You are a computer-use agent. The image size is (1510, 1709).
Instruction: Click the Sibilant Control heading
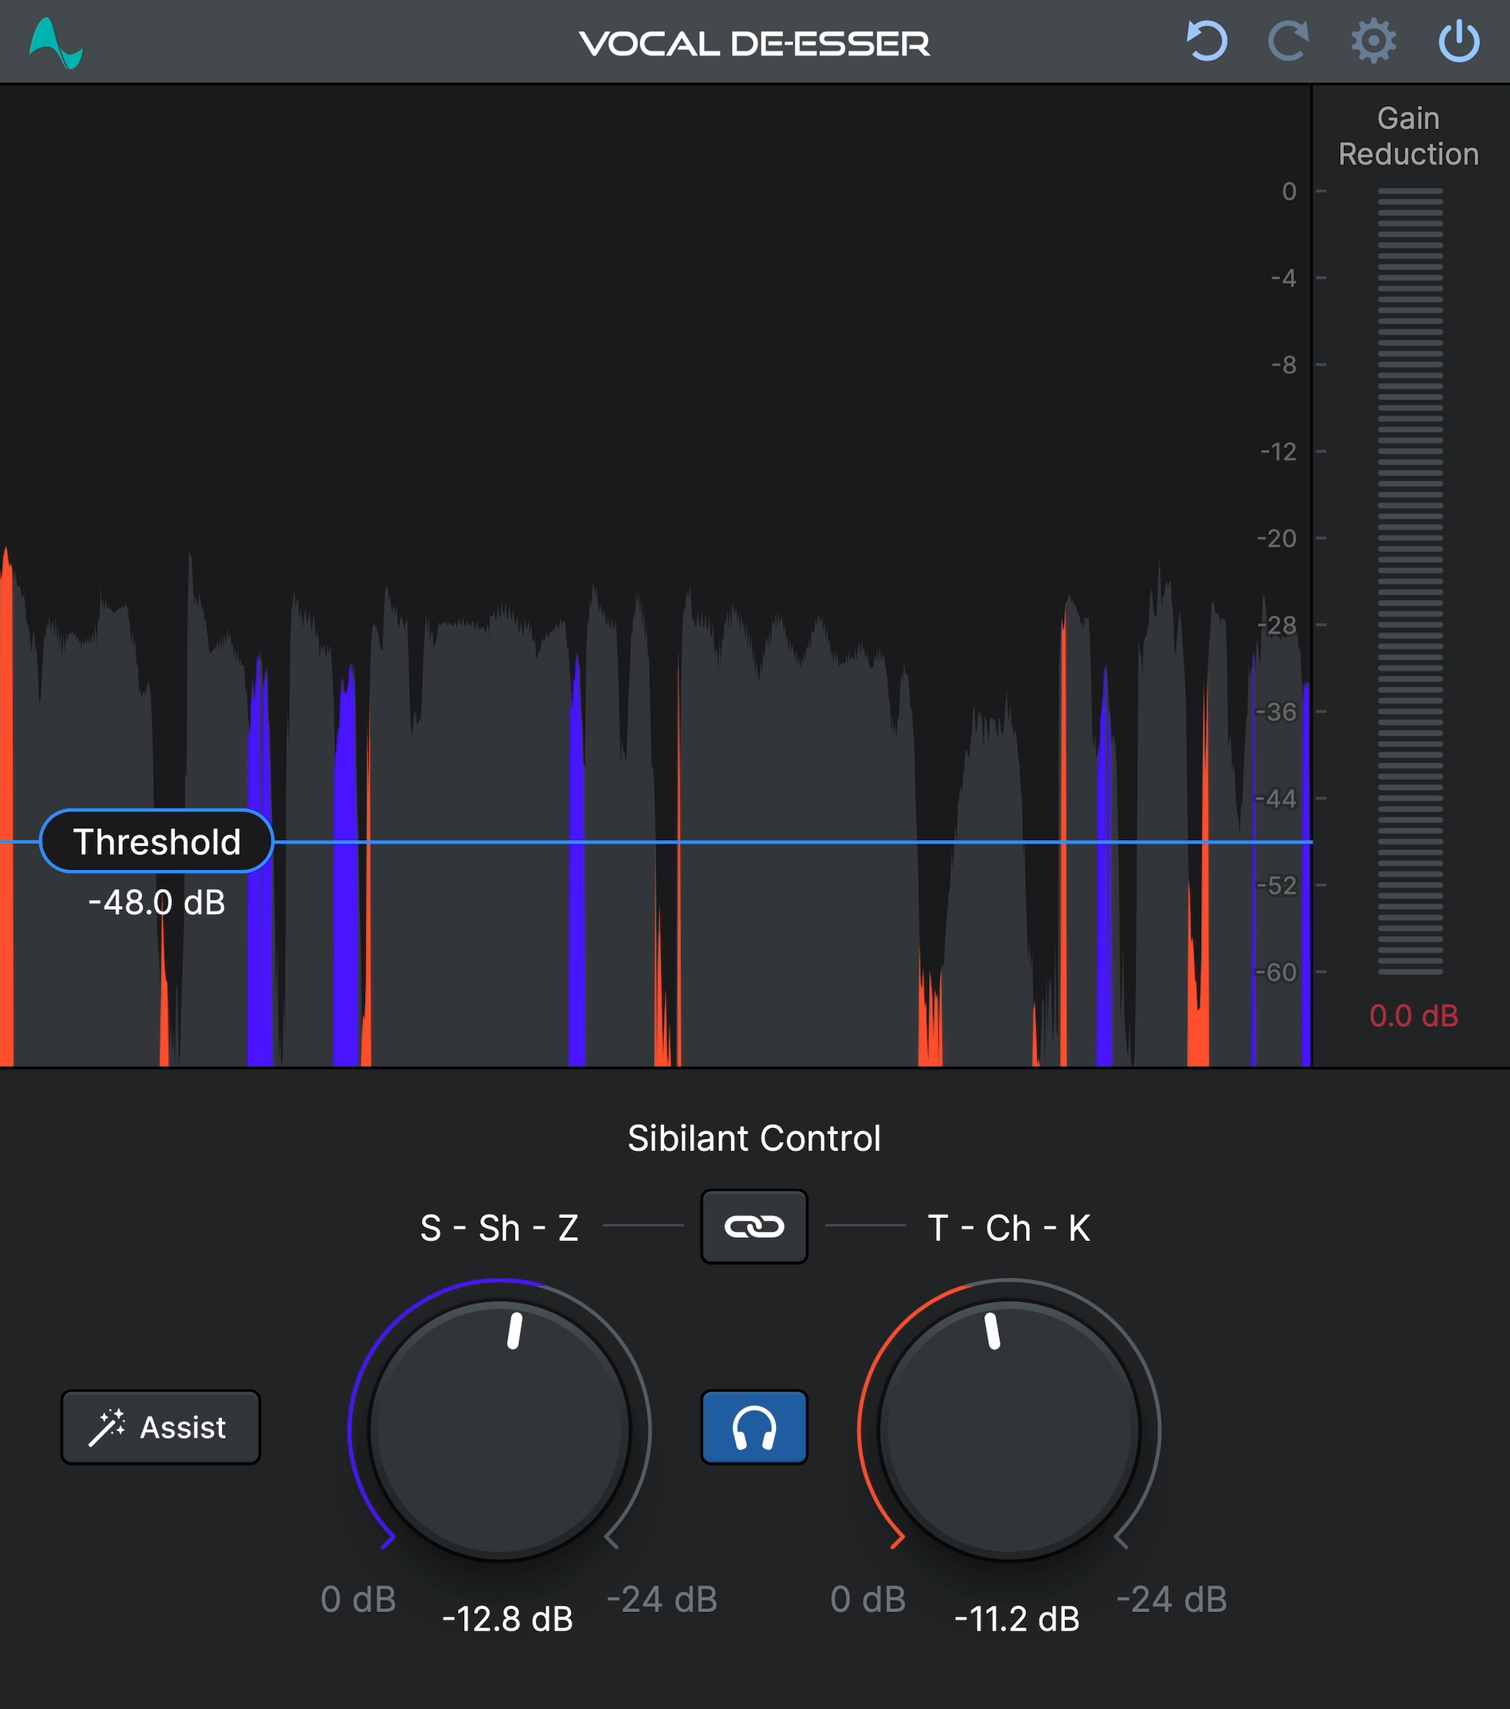[x=754, y=1138]
